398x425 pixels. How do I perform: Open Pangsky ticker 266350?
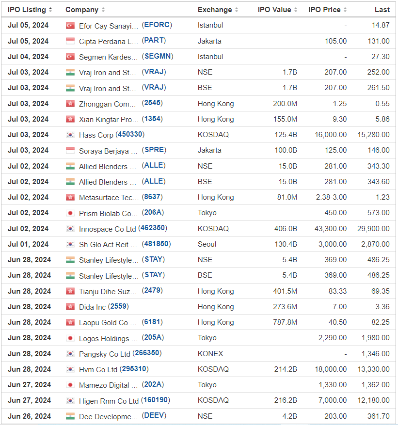click(x=147, y=353)
